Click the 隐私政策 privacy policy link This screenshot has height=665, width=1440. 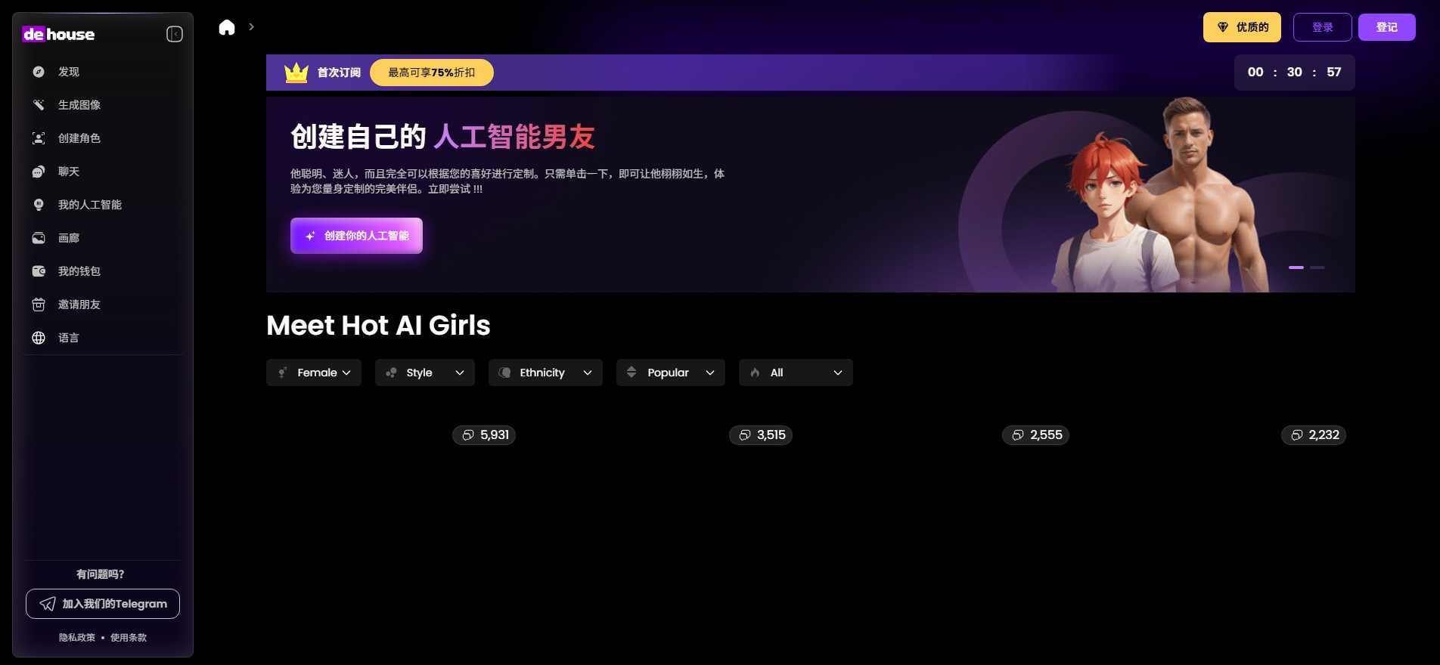coord(77,638)
